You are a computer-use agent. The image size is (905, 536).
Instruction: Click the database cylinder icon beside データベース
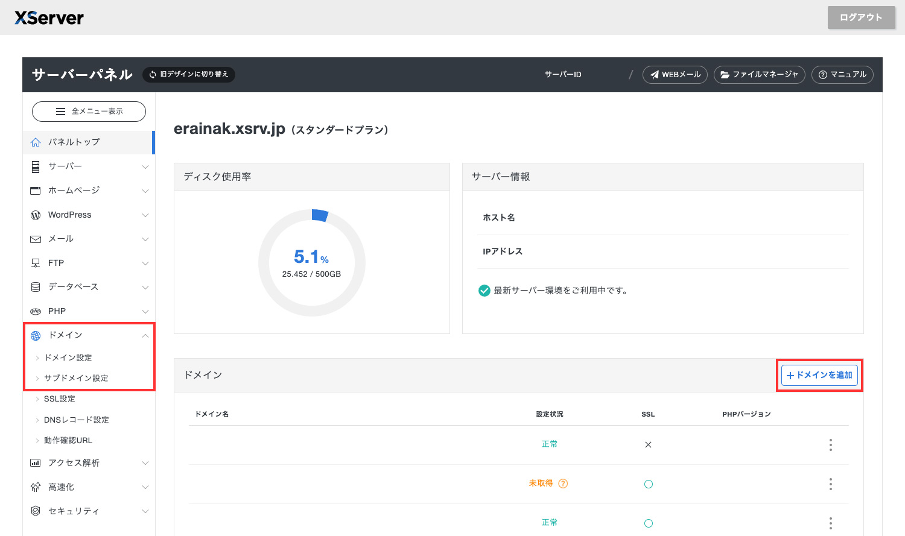[36, 287]
